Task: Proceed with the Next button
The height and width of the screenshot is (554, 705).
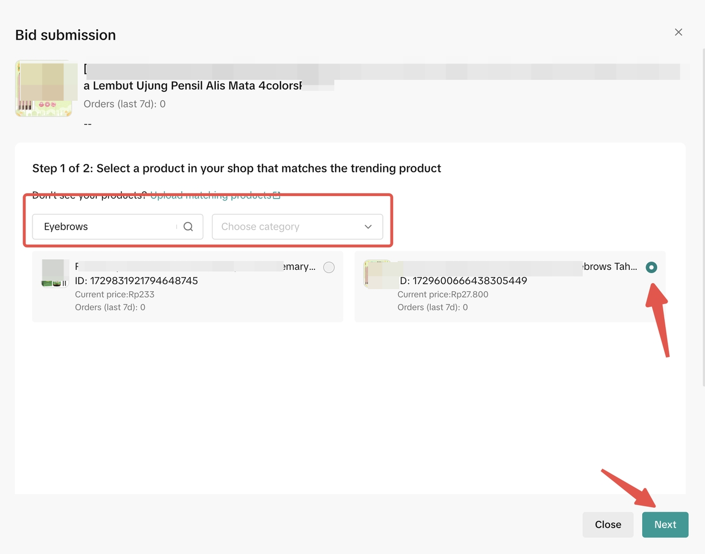Action: coord(665,525)
